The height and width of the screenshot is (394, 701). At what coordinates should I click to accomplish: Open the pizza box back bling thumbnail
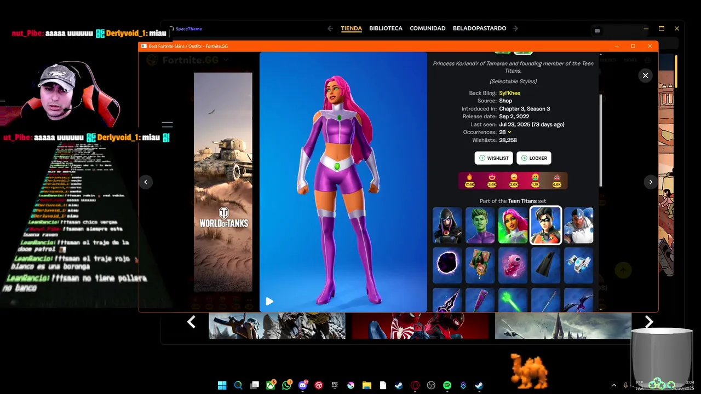(480, 265)
